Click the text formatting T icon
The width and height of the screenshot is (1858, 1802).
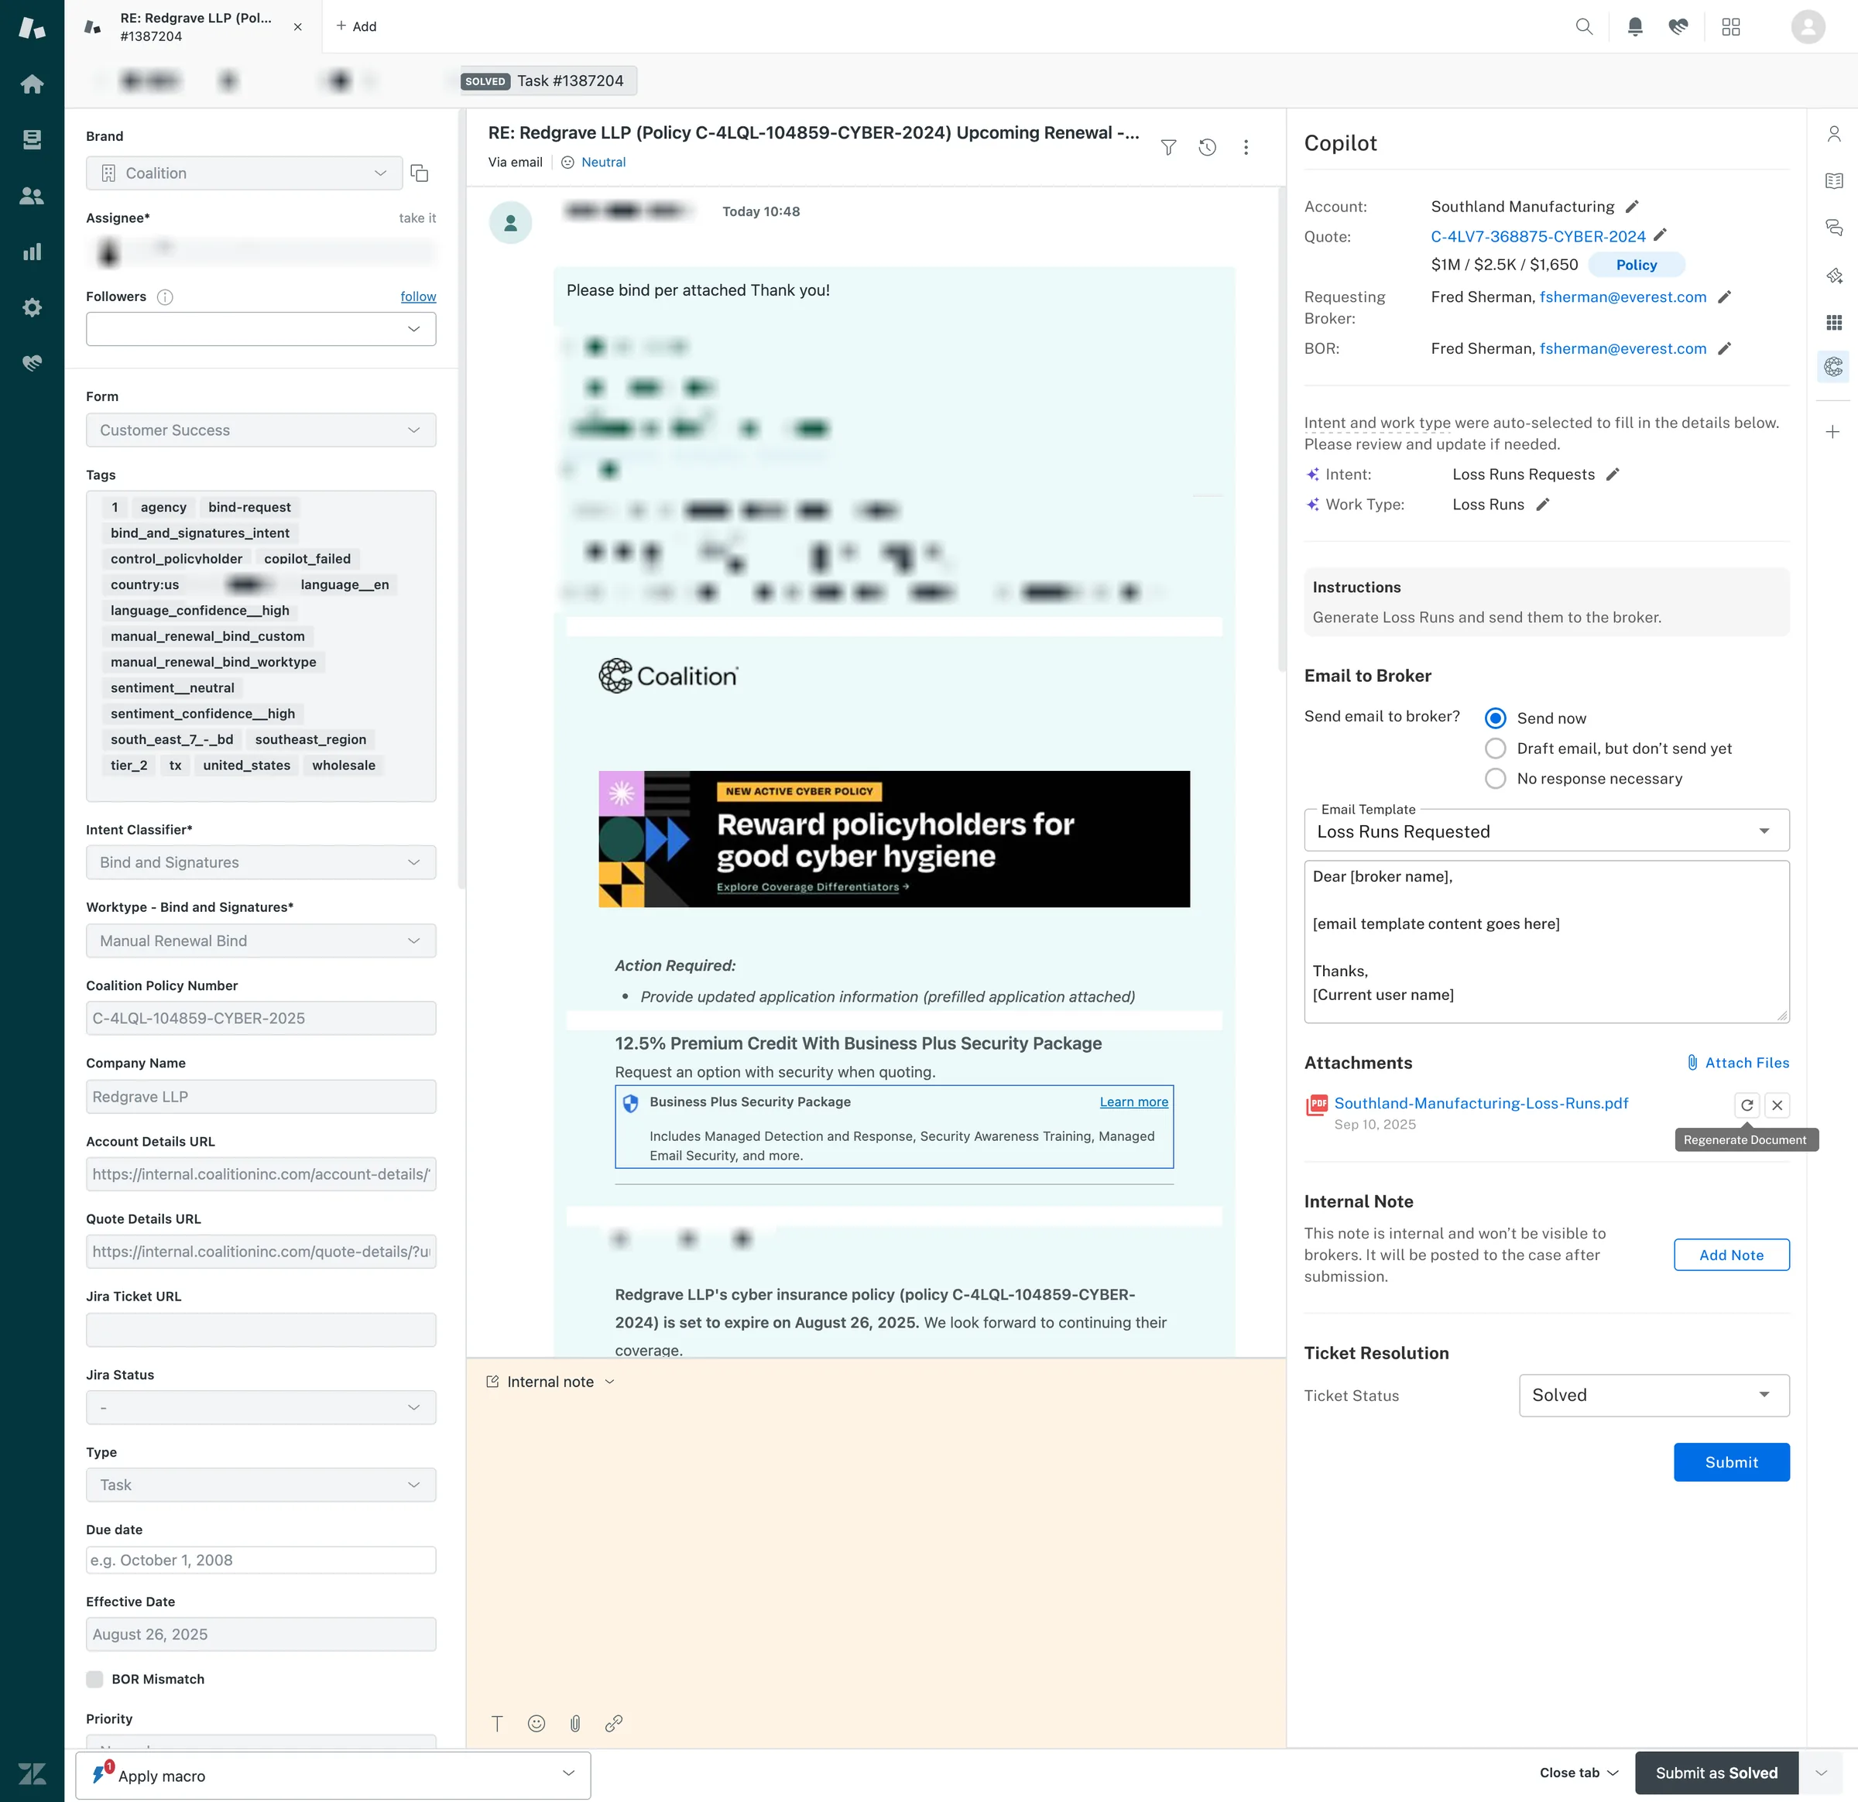[497, 1723]
